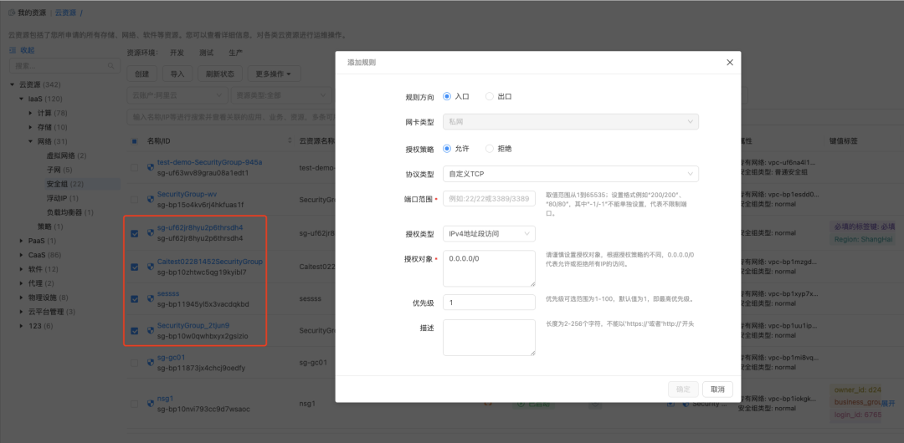Collapse the 网络 (31) tree node

[x=31, y=141]
